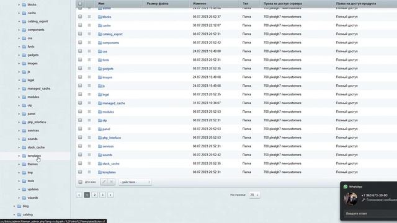Image resolution: width=397 pixels, height=223 pixels.
Task: Click folder icon of catalog in sidebar tree
Action: tap(19, 214)
